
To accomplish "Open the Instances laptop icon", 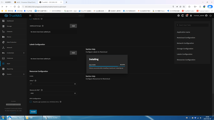I will point(3,58).
